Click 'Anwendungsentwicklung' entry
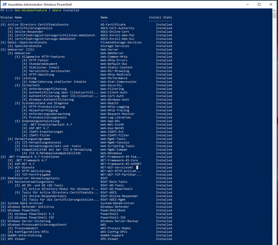Viewport: 278px width, 245px height. click(x=41, y=121)
